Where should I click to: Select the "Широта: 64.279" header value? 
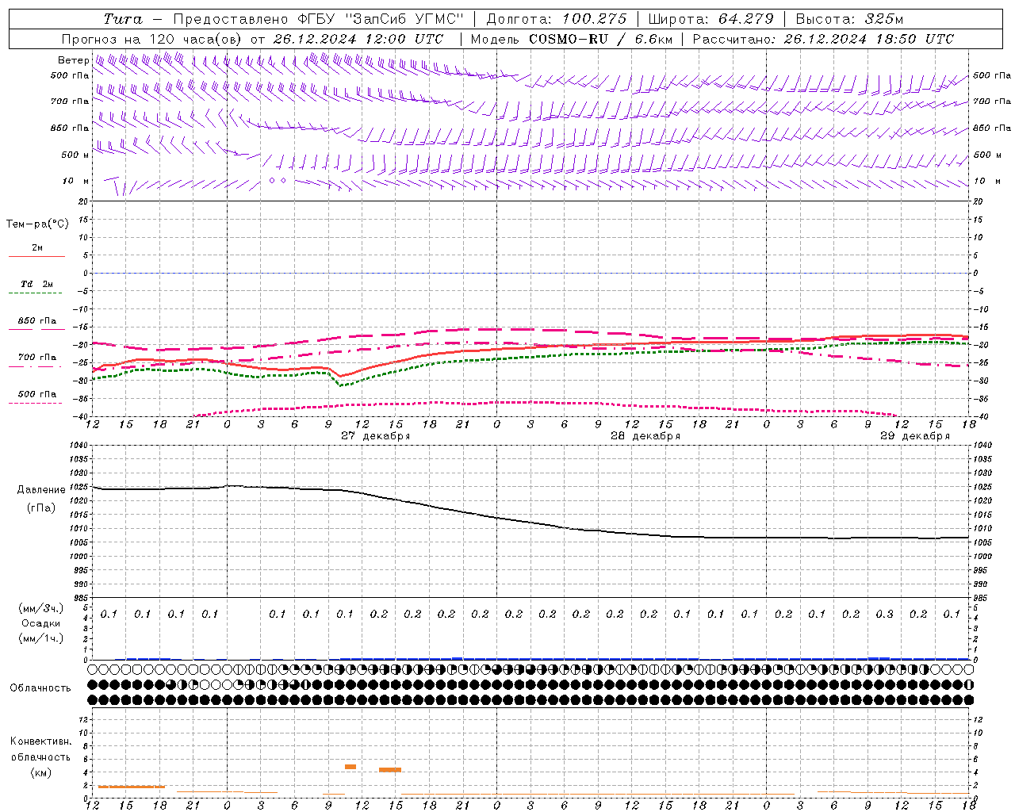click(x=710, y=19)
